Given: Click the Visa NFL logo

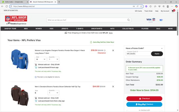Looking at the screenshot, I should click(x=151, y=20).
